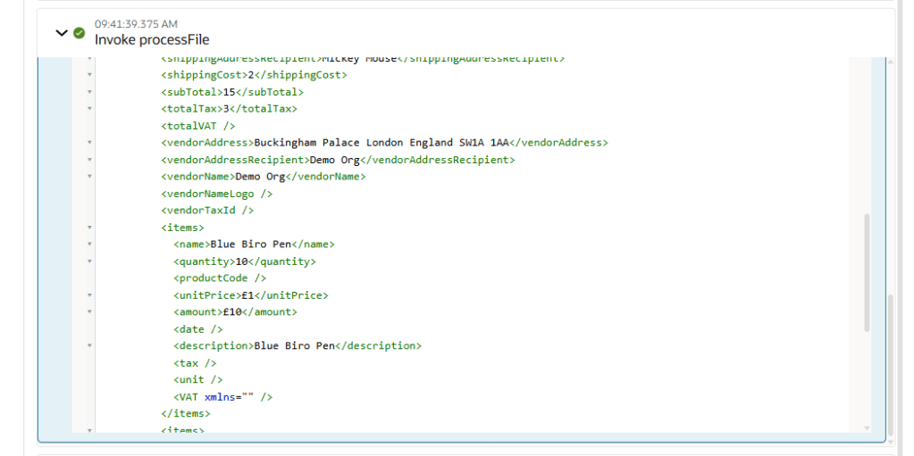
Task: Click the green success checkmark icon
Action: pos(80,33)
